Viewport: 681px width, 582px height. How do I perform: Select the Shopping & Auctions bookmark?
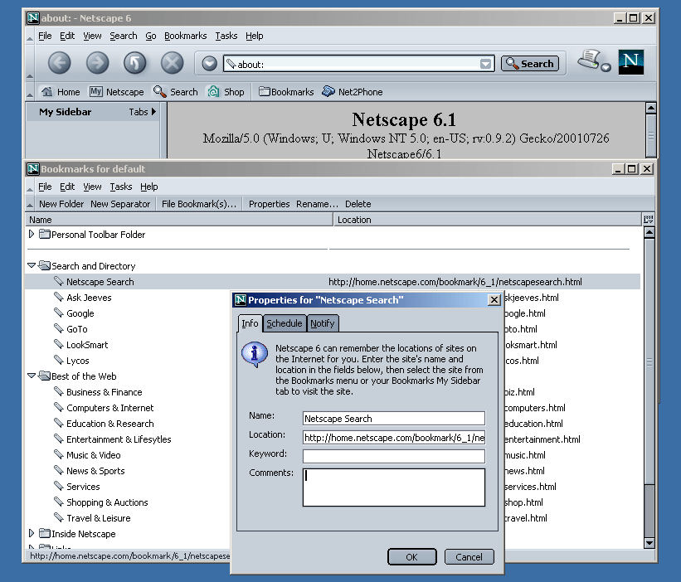(x=107, y=502)
